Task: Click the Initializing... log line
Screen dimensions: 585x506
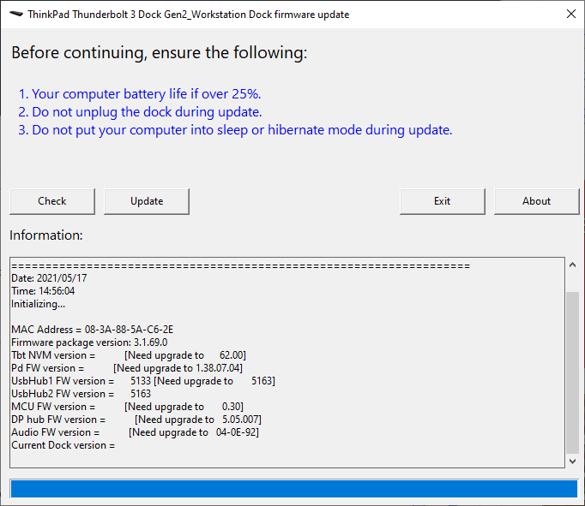Action: click(x=38, y=304)
